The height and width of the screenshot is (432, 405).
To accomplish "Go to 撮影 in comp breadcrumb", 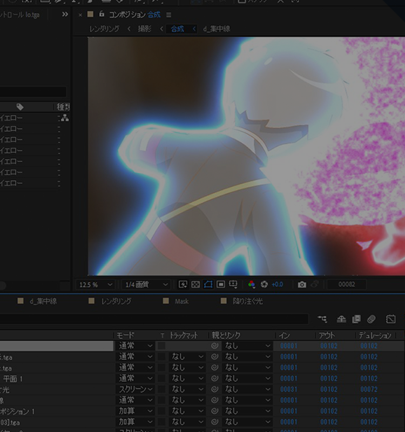I will pyautogui.click(x=145, y=29).
